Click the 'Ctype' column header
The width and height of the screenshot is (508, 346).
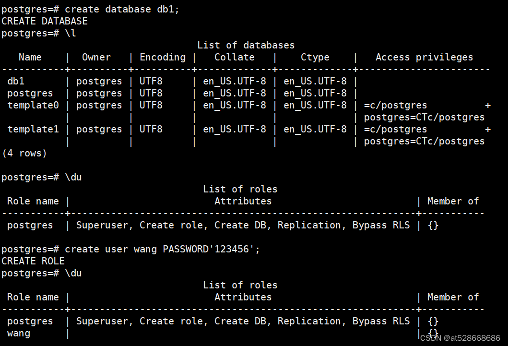pos(315,57)
